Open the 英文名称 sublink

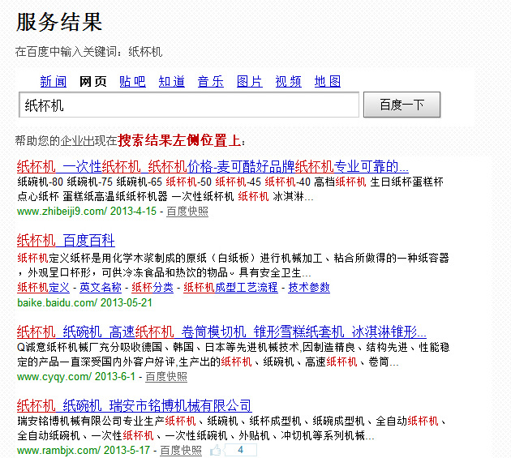[101, 287]
